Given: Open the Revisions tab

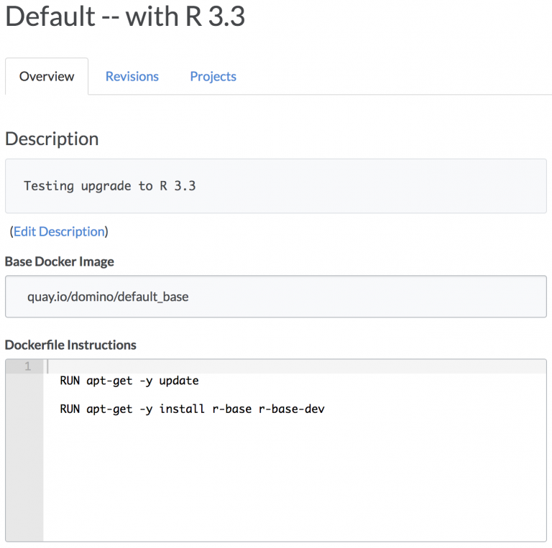Looking at the screenshot, I should click(x=132, y=76).
